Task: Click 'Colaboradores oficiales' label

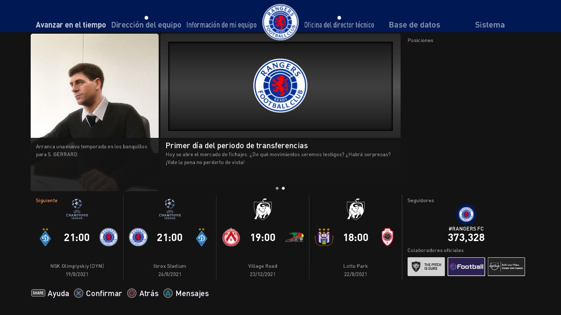Action: pyautogui.click(x=436, y=250)
